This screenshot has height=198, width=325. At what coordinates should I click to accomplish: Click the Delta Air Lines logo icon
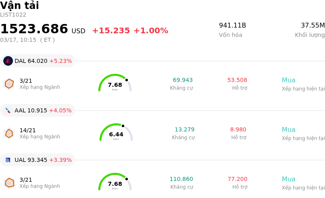(8, 61)
